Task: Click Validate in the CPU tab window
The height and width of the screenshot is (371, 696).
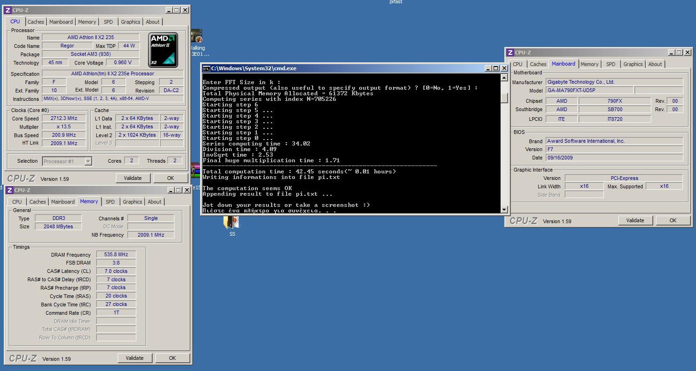Action: pos(133,178)
